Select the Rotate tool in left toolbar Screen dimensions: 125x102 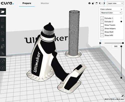point(3,33)
